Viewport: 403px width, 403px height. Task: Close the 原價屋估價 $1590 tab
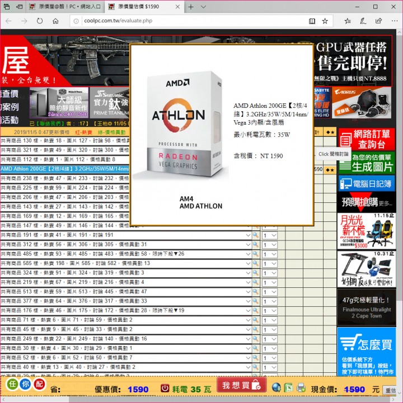click(x=177, y=7)
